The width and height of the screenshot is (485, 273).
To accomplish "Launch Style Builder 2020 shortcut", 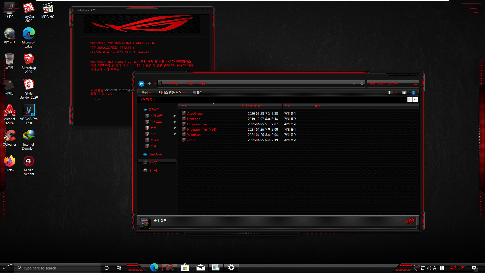I will tap(29, 89).
